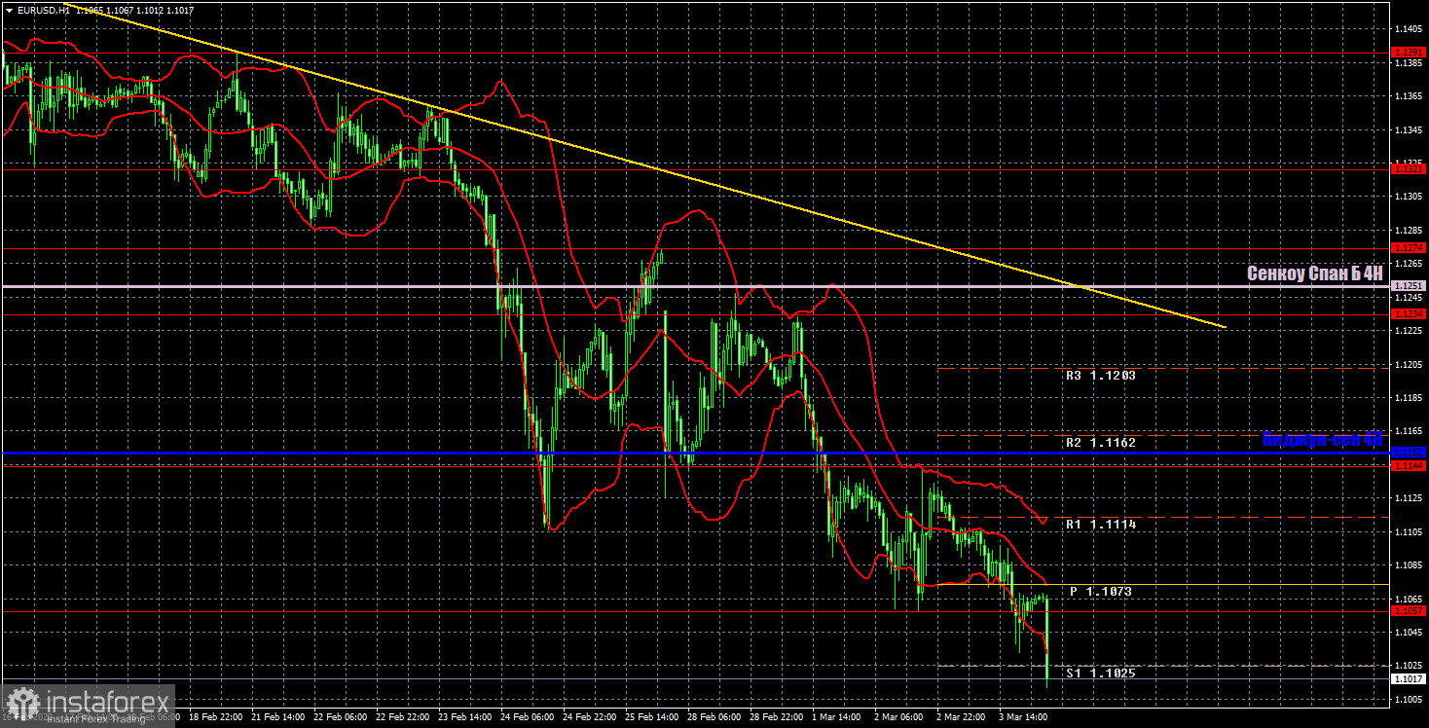Click the 1 Mar 14:00 time label
1429x728 pixels.
[x=837, y=716]
